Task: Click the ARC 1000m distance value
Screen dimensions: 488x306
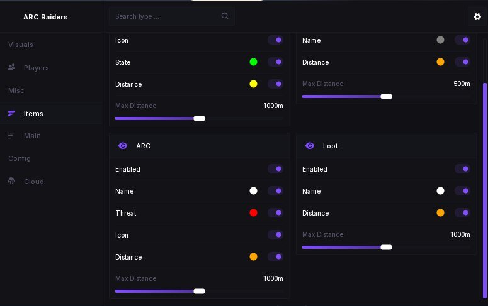Action: (273, 278)
